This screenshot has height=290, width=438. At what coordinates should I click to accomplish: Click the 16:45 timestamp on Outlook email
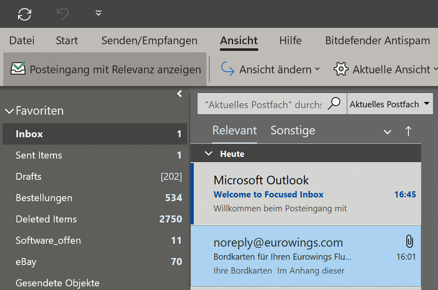pos(405,194)
